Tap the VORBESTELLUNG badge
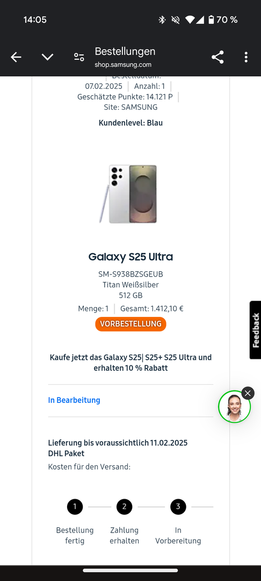This screenshot has height=581, width=261. [130, 324]
